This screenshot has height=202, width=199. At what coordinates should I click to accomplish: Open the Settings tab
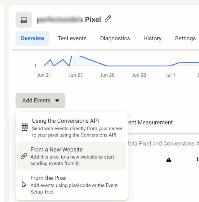click(185, 38)
